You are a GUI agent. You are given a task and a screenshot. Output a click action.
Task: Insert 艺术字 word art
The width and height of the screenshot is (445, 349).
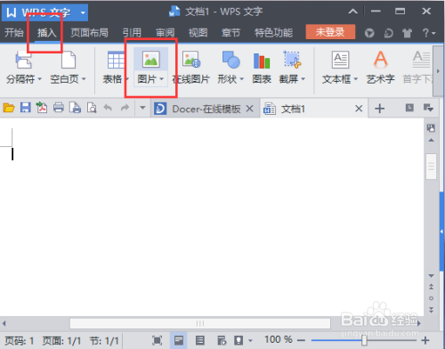point(380,68)
